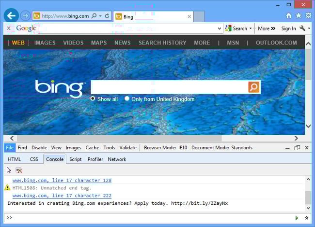Select Only from United Kingdom radio button
This screenshot has width=315, height=227.
tap(127, 99)
